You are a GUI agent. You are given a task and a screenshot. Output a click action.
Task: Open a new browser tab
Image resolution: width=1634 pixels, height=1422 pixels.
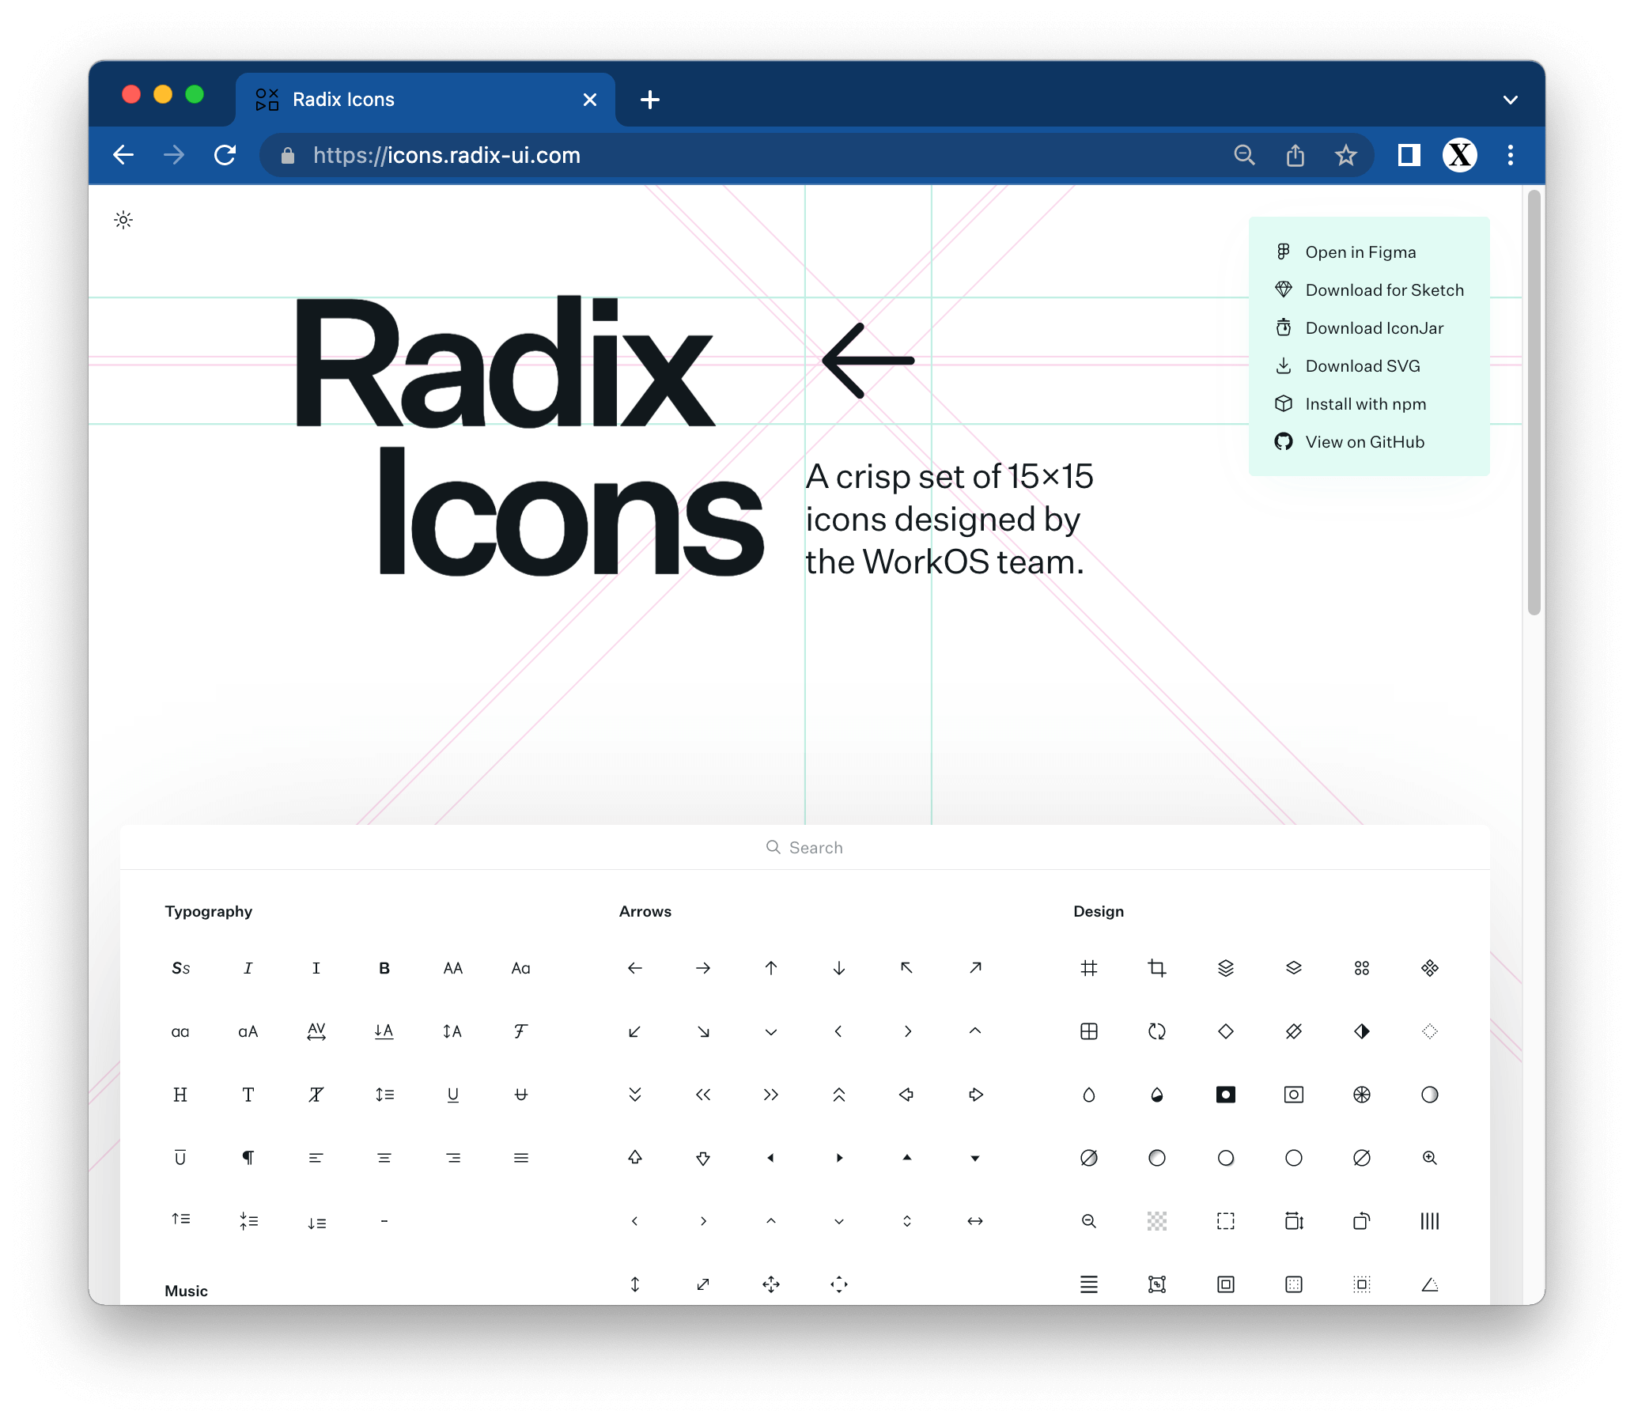(x=651, y=100)
